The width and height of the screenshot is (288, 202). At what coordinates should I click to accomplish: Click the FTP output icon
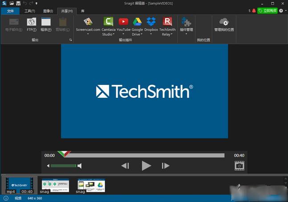point(32,22)
